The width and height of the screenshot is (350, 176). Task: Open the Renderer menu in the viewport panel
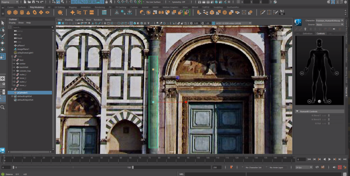(x=98, y=19)
